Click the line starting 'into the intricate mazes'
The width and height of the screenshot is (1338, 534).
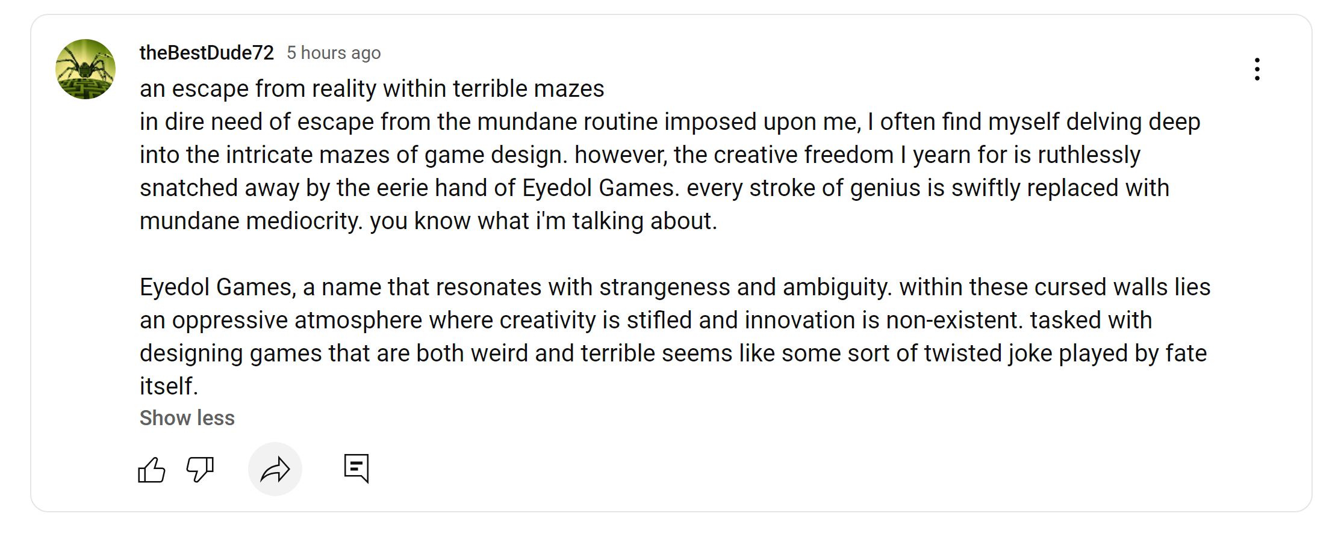(x=639, y=155)
